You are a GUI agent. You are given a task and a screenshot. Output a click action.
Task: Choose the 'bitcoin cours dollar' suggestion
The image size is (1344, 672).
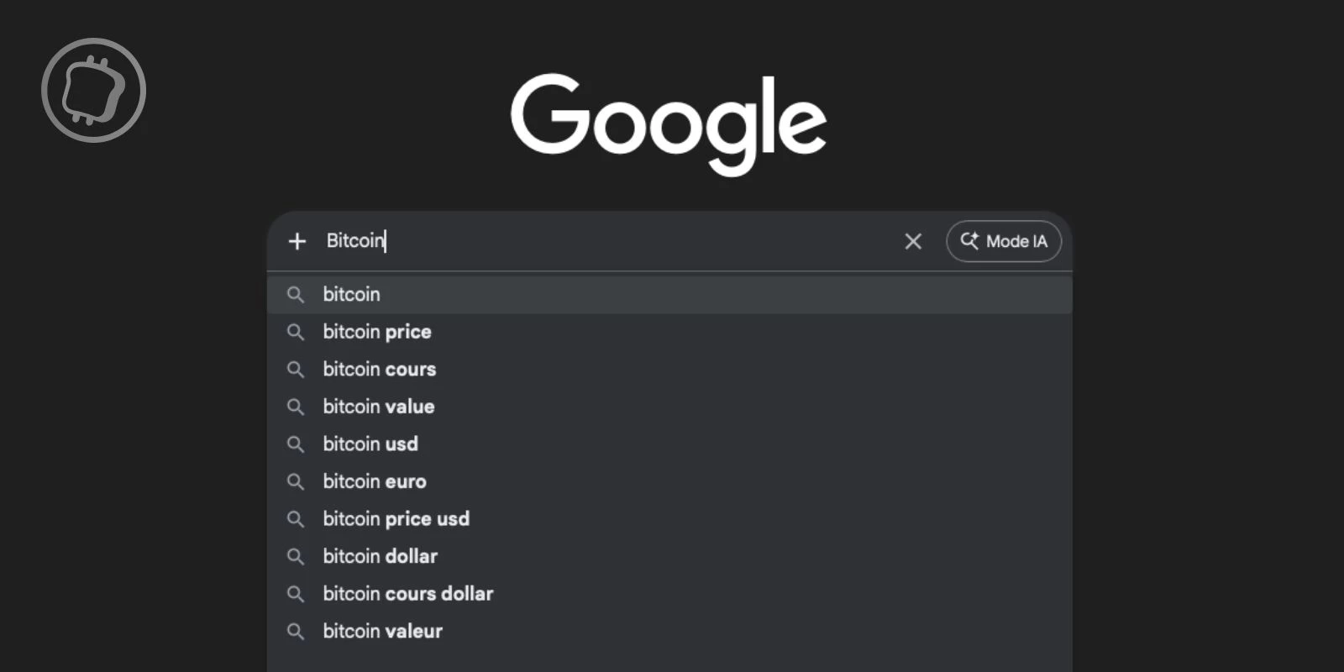pyautogui.click(x=408, y=594)
